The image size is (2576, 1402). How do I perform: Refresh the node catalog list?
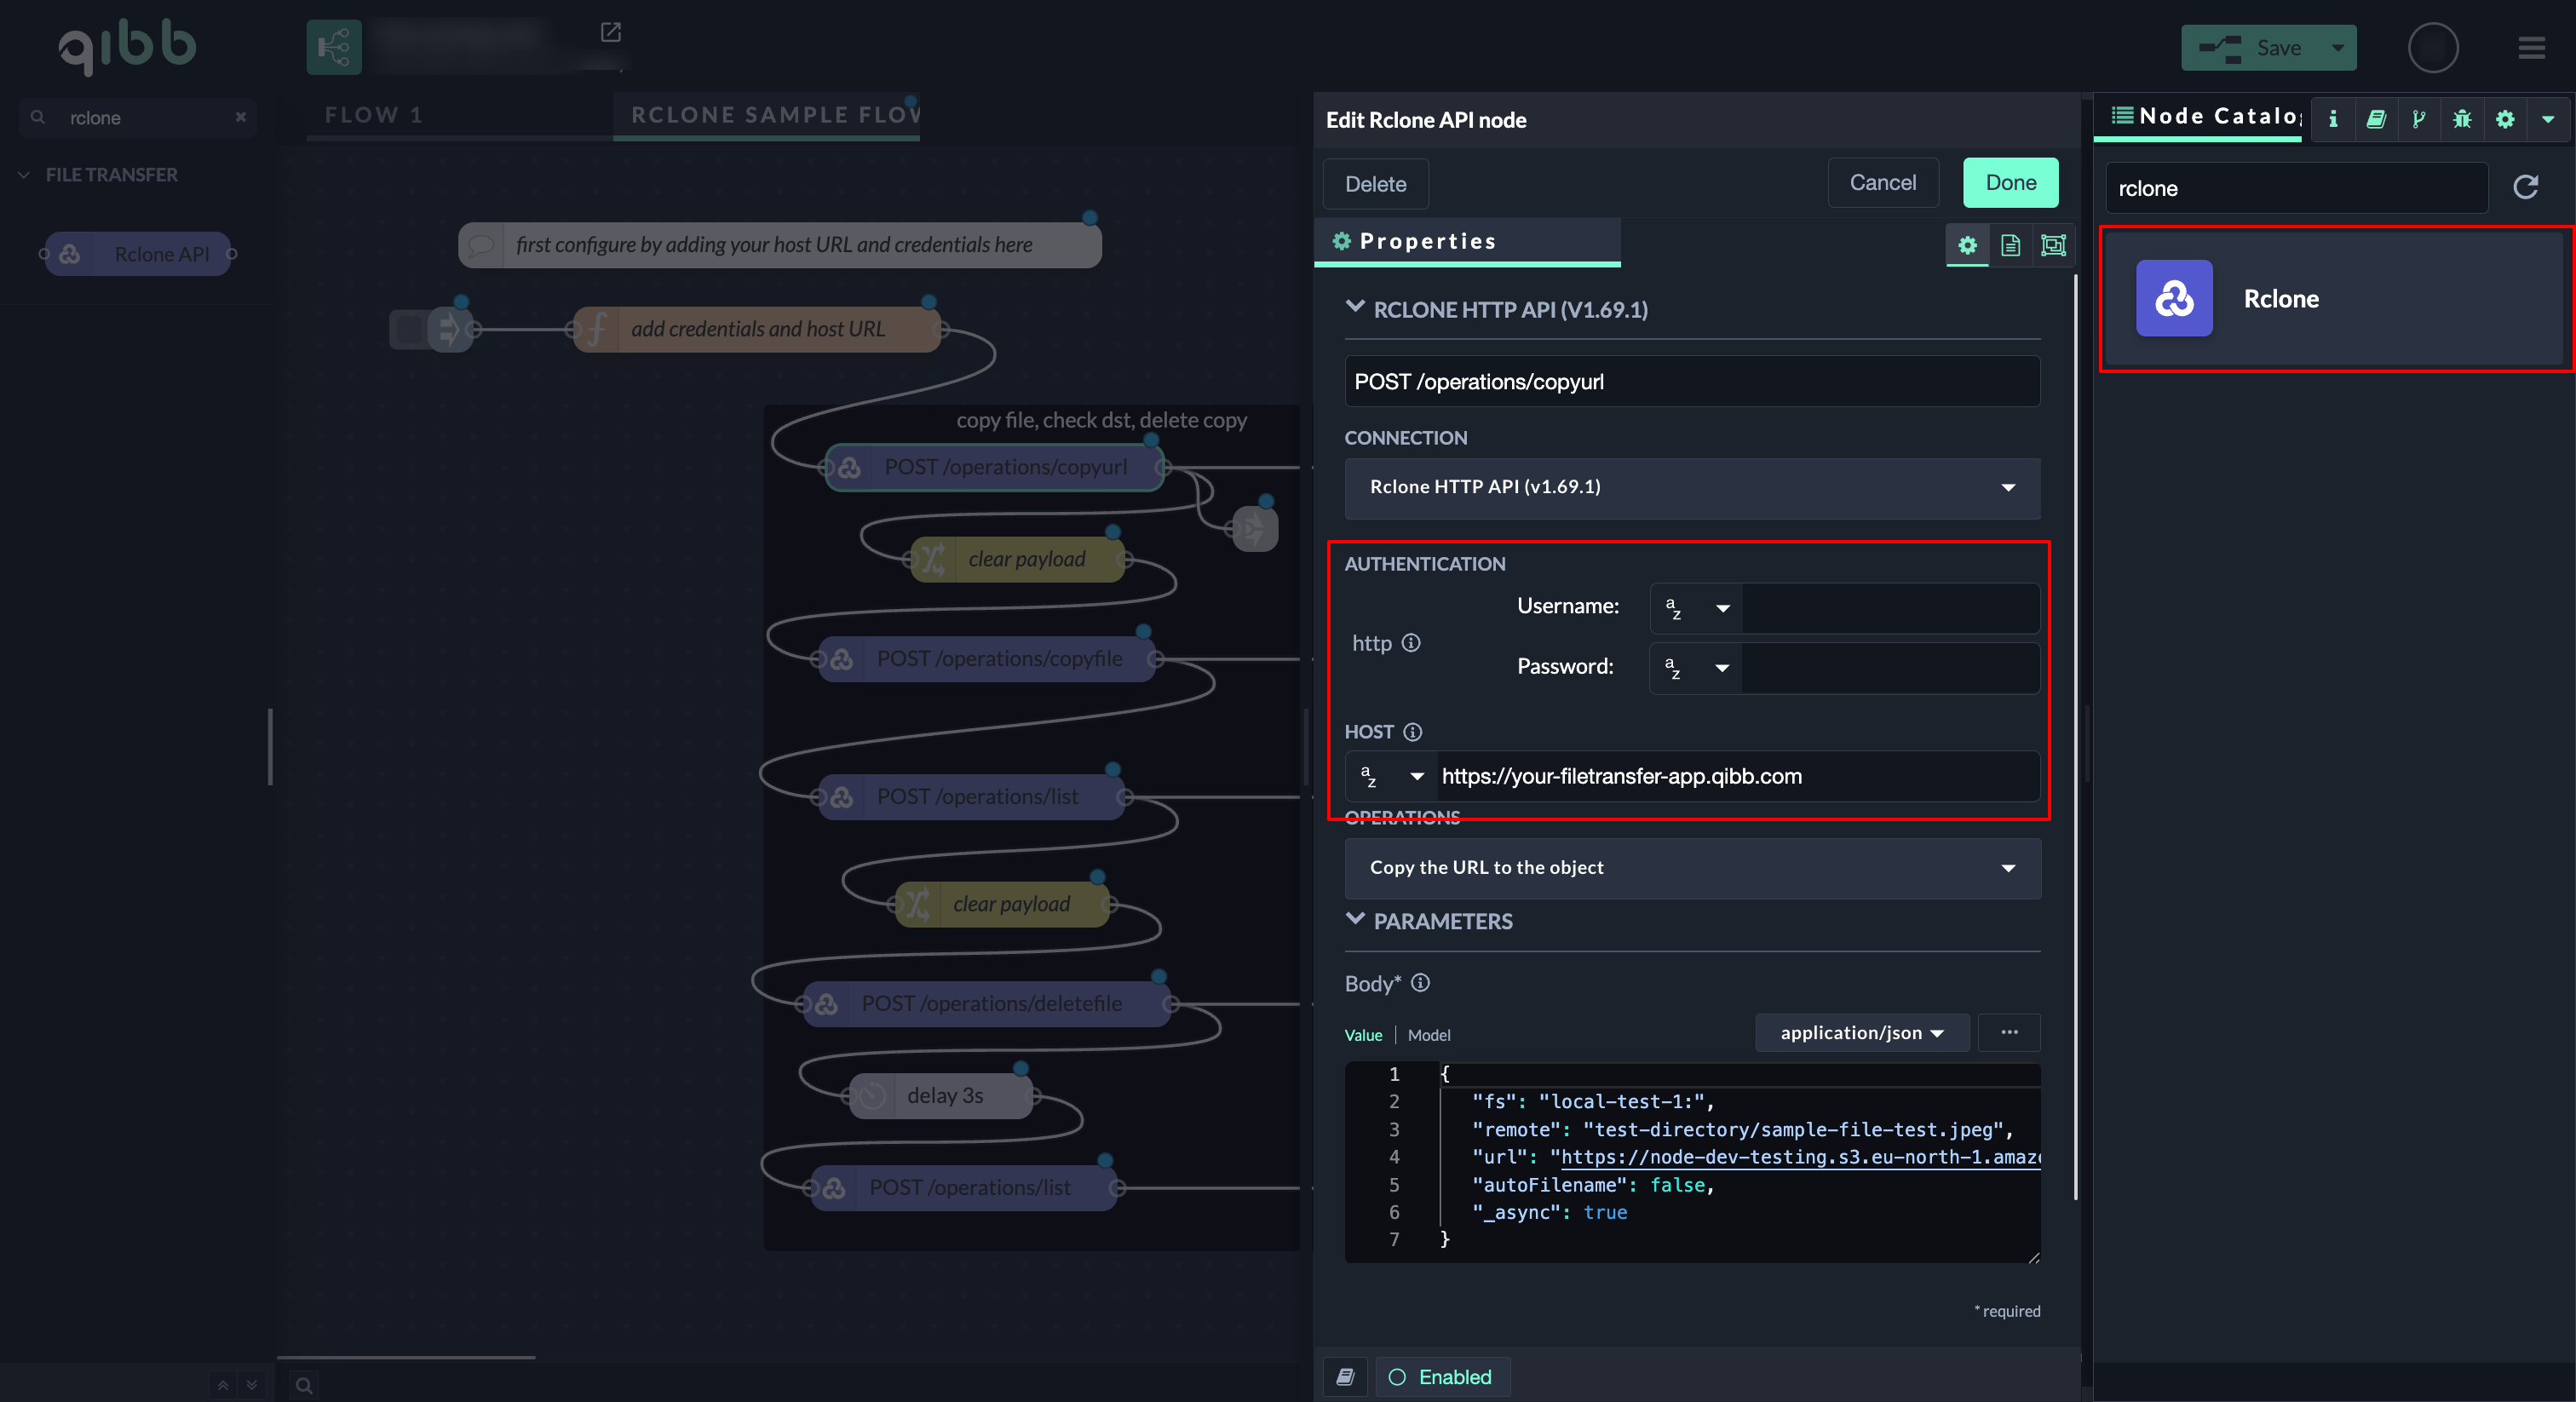(2525, 187)
